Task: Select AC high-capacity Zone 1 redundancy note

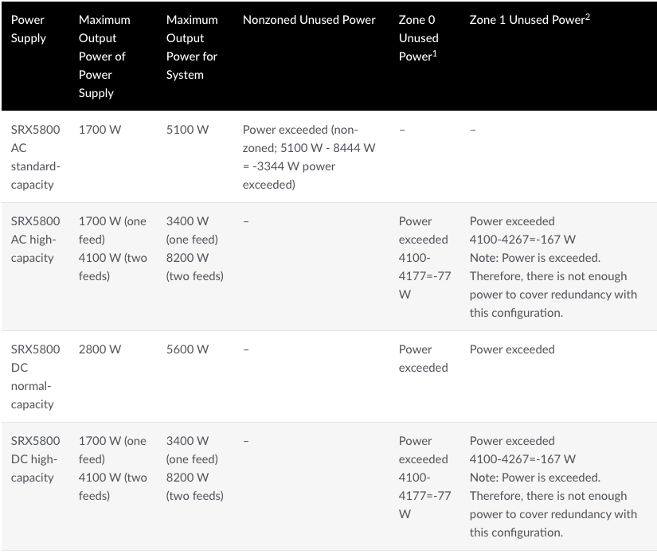Action: 553,285
